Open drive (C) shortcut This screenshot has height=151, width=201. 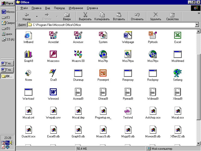point(6,17)
